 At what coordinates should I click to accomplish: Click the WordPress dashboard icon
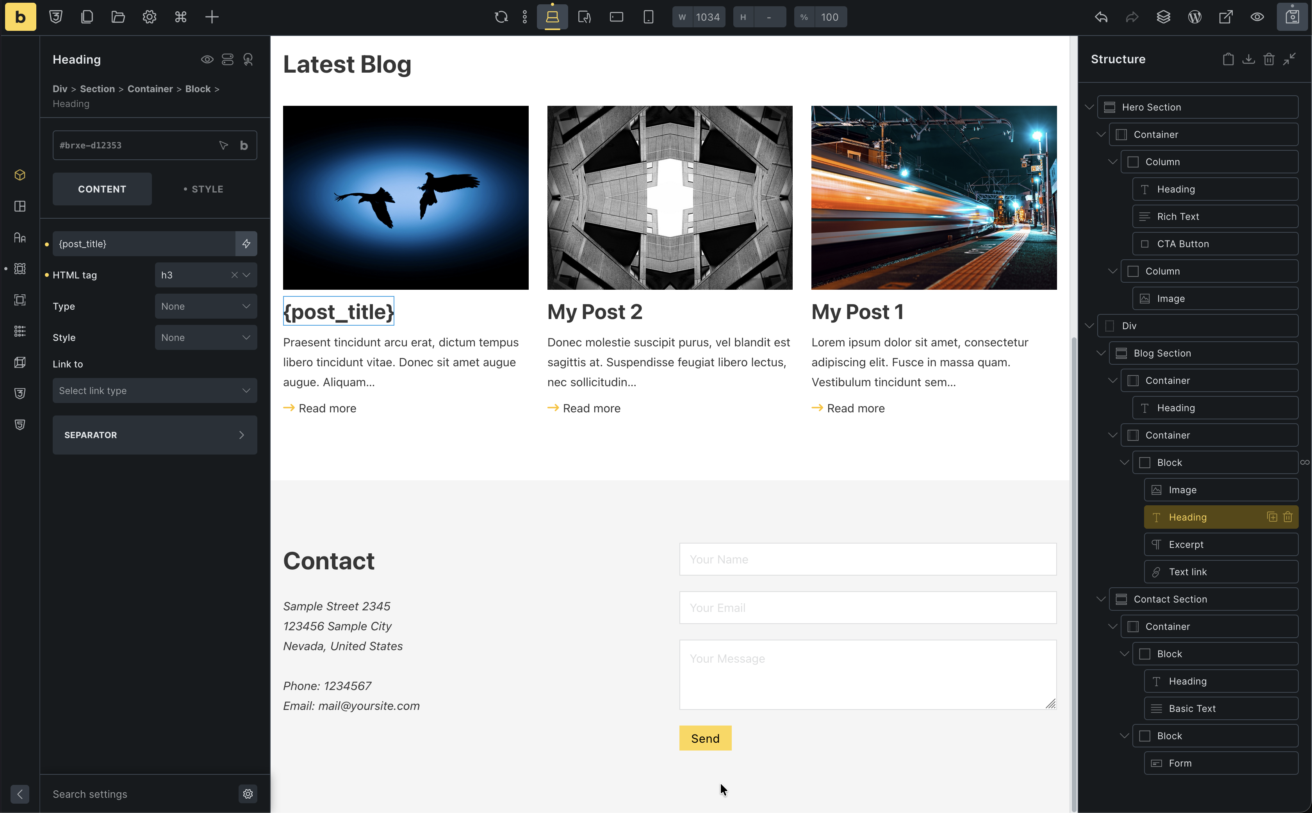point(1194,17)
